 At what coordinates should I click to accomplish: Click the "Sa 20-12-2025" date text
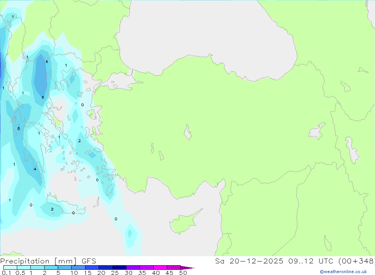pos(249,261)
